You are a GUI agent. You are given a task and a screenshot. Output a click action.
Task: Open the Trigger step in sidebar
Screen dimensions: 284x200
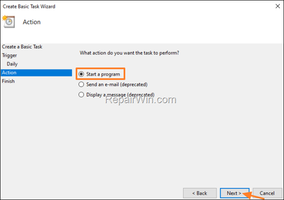point(9,55)
